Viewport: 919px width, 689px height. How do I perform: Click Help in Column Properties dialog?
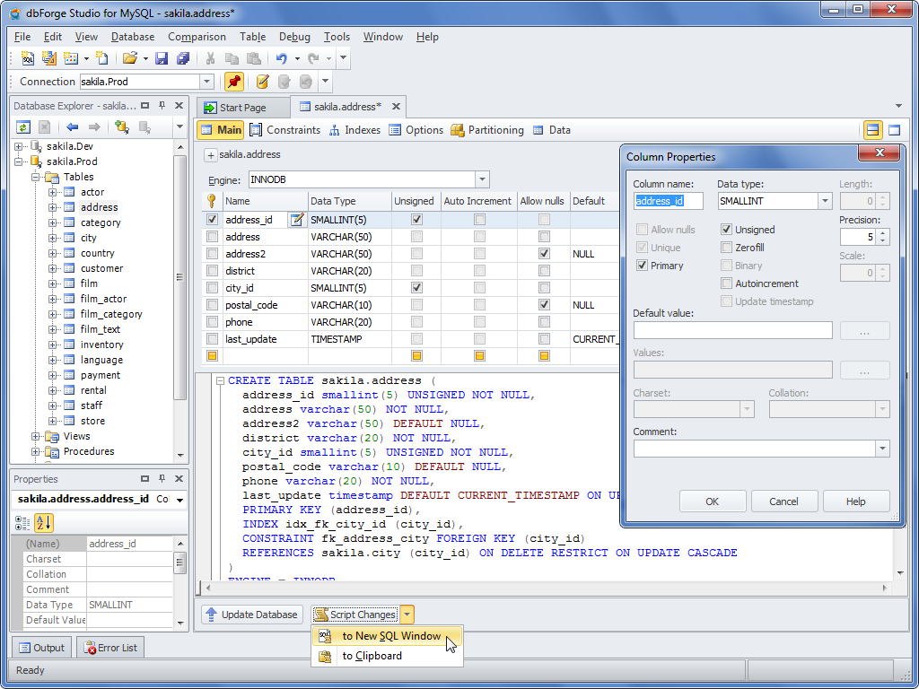click(855, 501)
